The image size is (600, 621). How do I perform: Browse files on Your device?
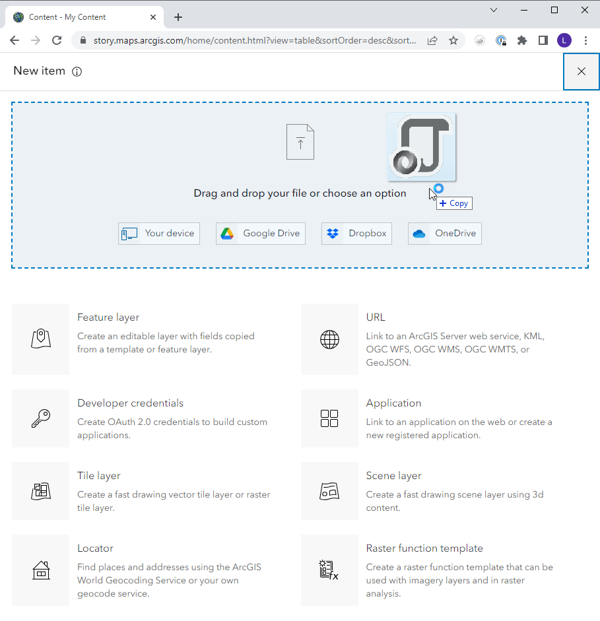[x=158, y=233]
